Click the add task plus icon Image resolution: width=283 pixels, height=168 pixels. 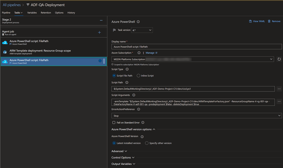tap(99, 32)
